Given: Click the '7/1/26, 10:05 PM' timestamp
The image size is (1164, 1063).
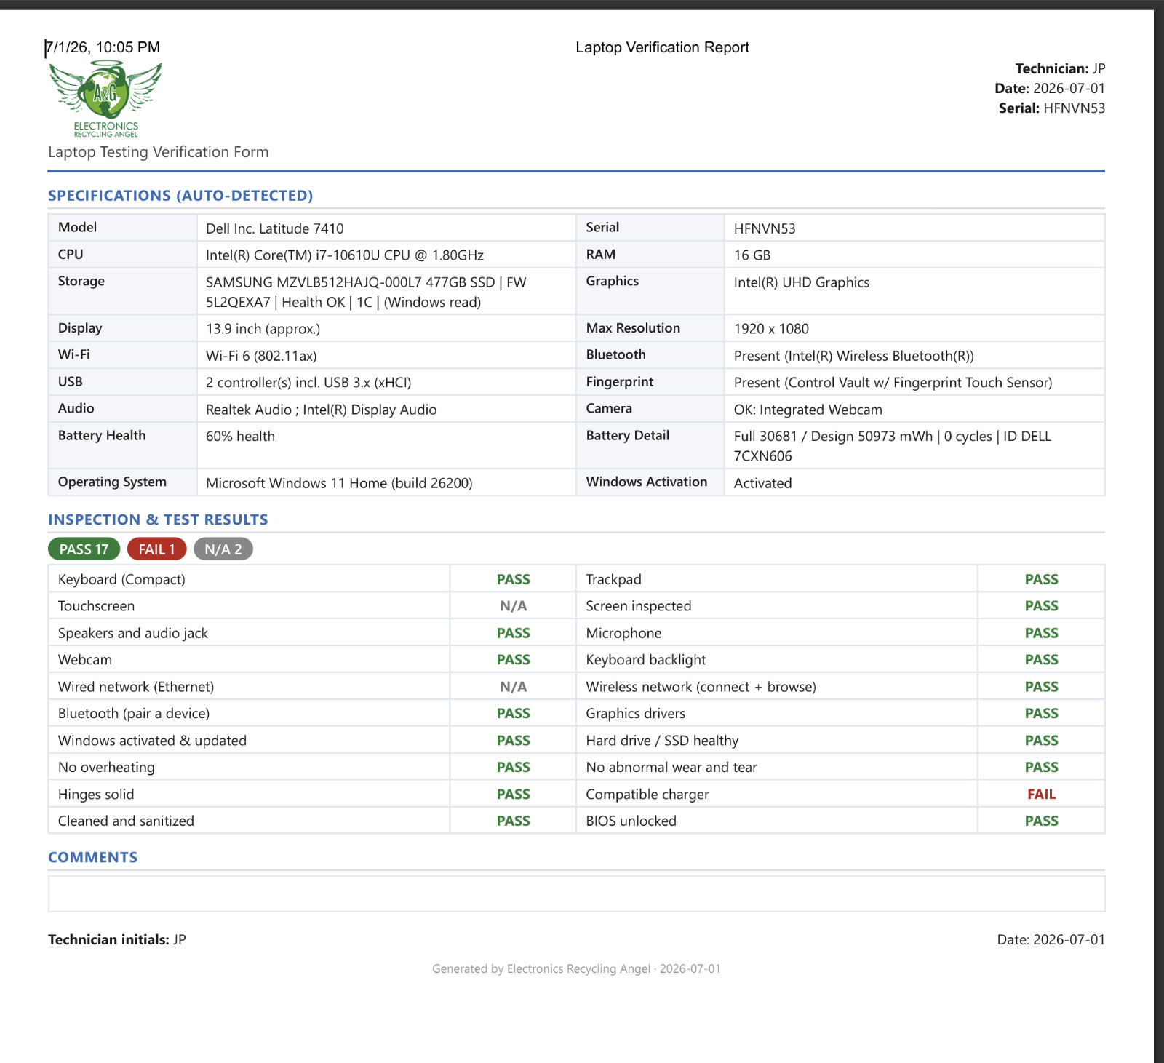Looking at the screenshot, I should pos(103,47).
